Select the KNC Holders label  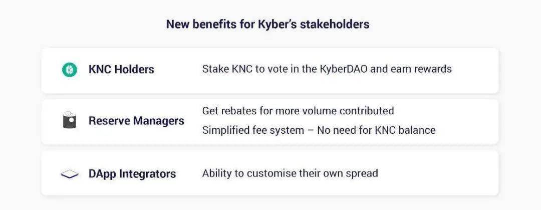click(x=121, y=70)
